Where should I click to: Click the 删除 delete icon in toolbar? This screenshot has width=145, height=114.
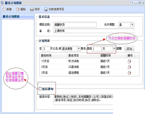18,9
